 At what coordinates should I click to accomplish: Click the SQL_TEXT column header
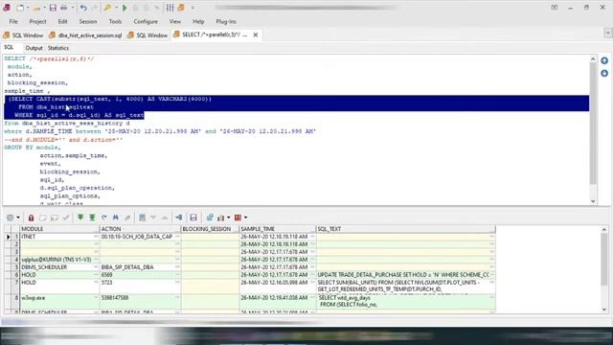point(405,229)
